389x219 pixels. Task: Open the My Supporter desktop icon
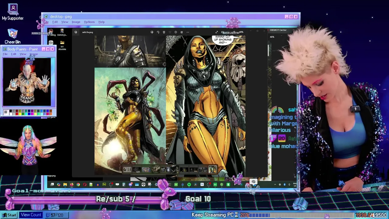coord(13,12)
